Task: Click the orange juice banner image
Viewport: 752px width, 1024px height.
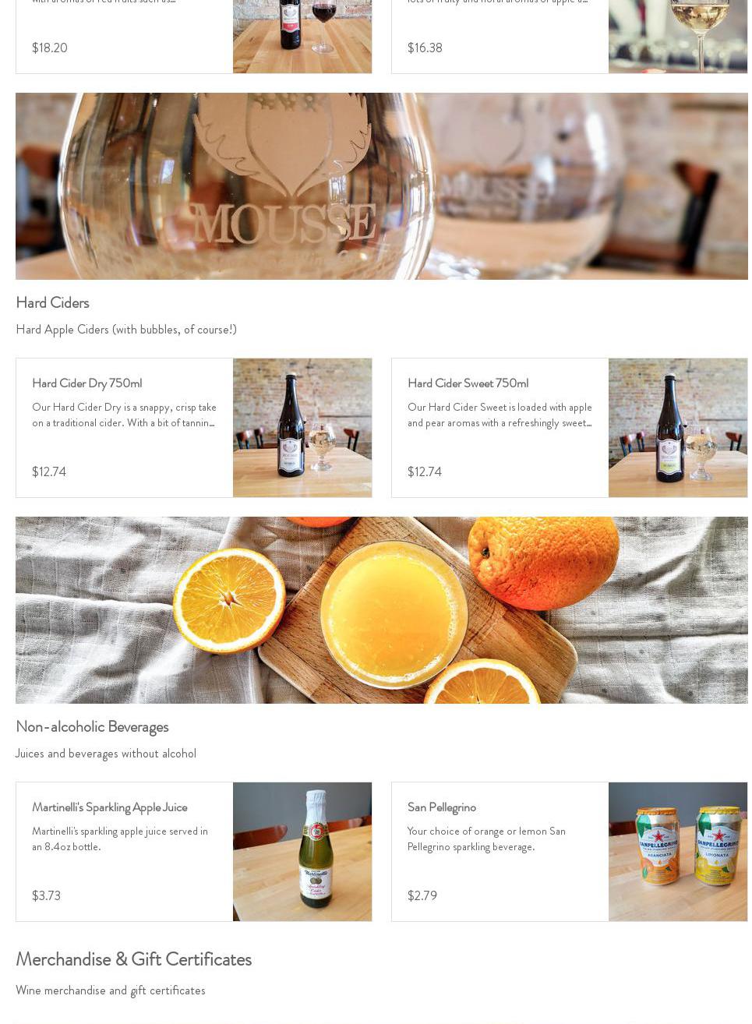Action: pyautogui.click(x=382, y=610)
